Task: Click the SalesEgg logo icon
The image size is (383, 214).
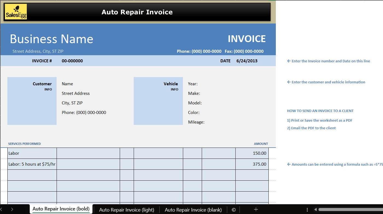Action: click(16, 12)
